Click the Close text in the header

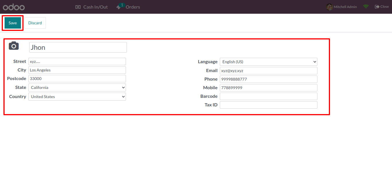[385, 7]
